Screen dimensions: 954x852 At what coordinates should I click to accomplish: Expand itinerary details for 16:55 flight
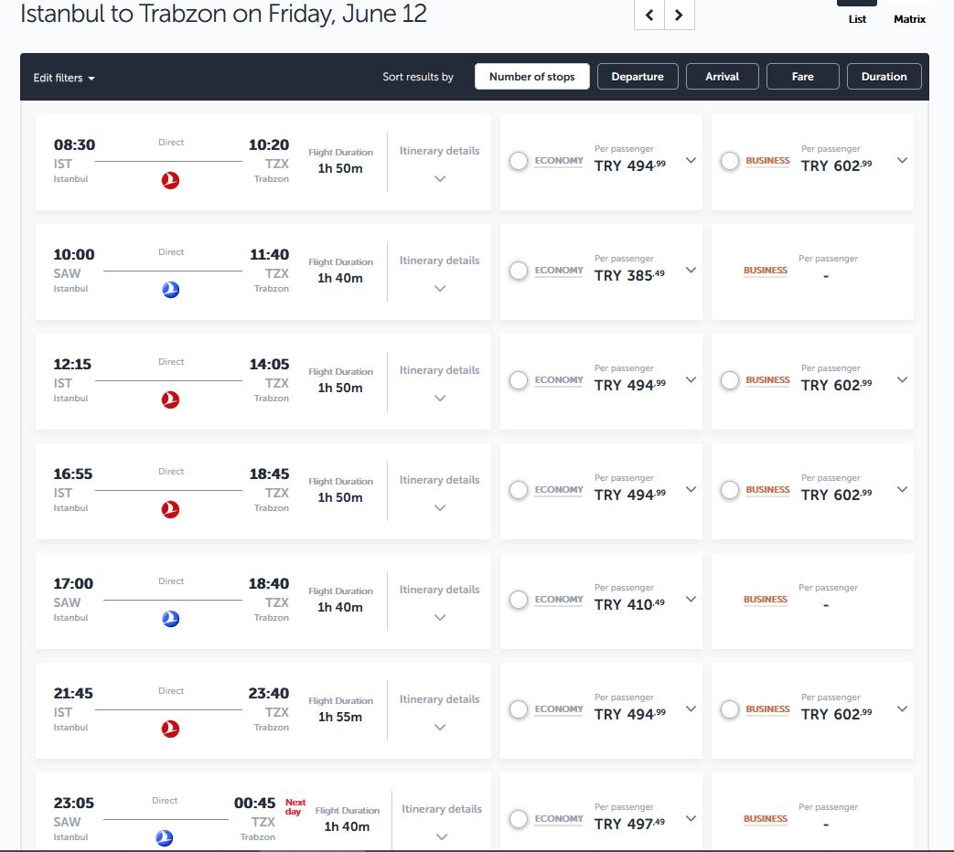[x=440, y=507]
